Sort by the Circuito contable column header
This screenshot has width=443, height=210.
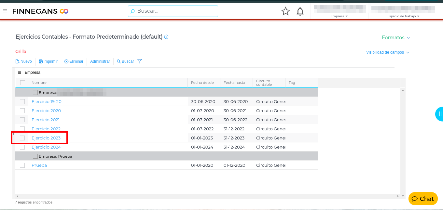coord(269,83)
